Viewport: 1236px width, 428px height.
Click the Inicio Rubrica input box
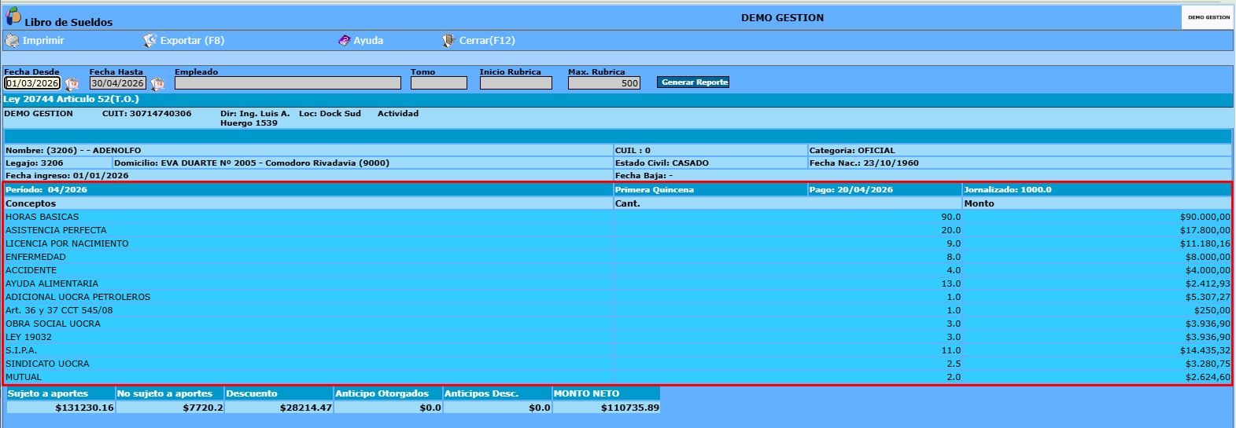click(516, 82)
